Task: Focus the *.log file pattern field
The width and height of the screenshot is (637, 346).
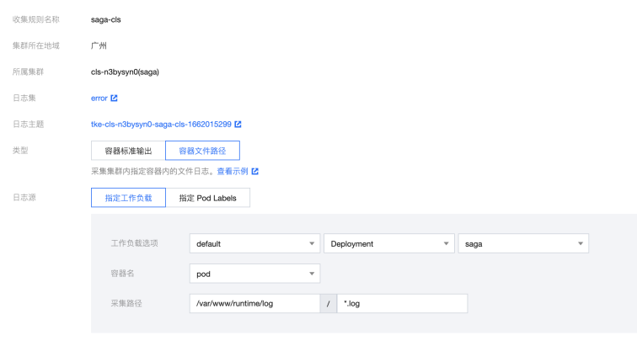Action: 402,304
